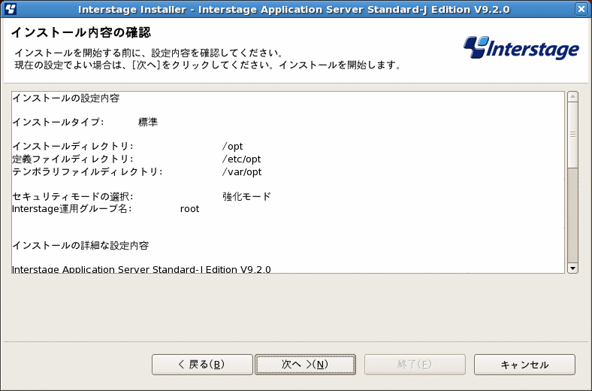Click the /opt directory value

tap(233, 147)
